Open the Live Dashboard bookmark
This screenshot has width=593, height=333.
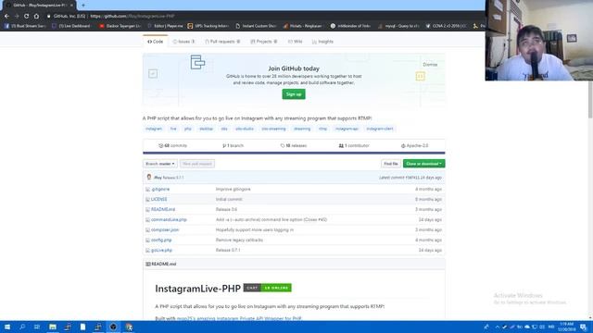click(71, 26)
